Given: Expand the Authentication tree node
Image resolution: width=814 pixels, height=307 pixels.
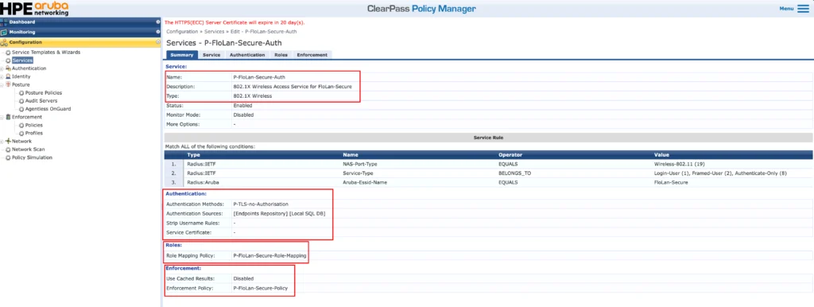Looking at the screenshot, I should [2, 68].
